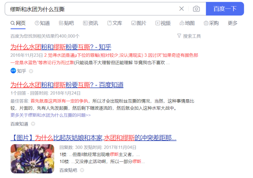Switch to the 贴吧 tab

point(66,23)
